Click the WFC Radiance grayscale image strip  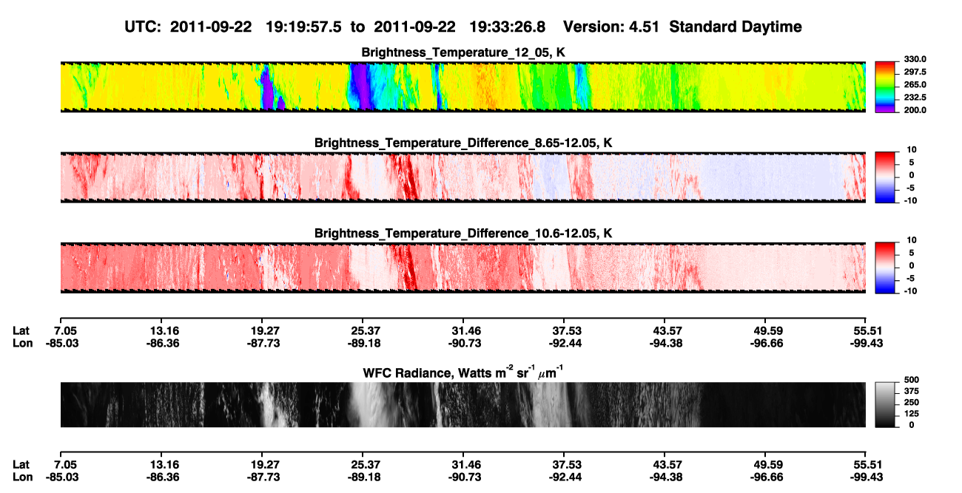462,404
